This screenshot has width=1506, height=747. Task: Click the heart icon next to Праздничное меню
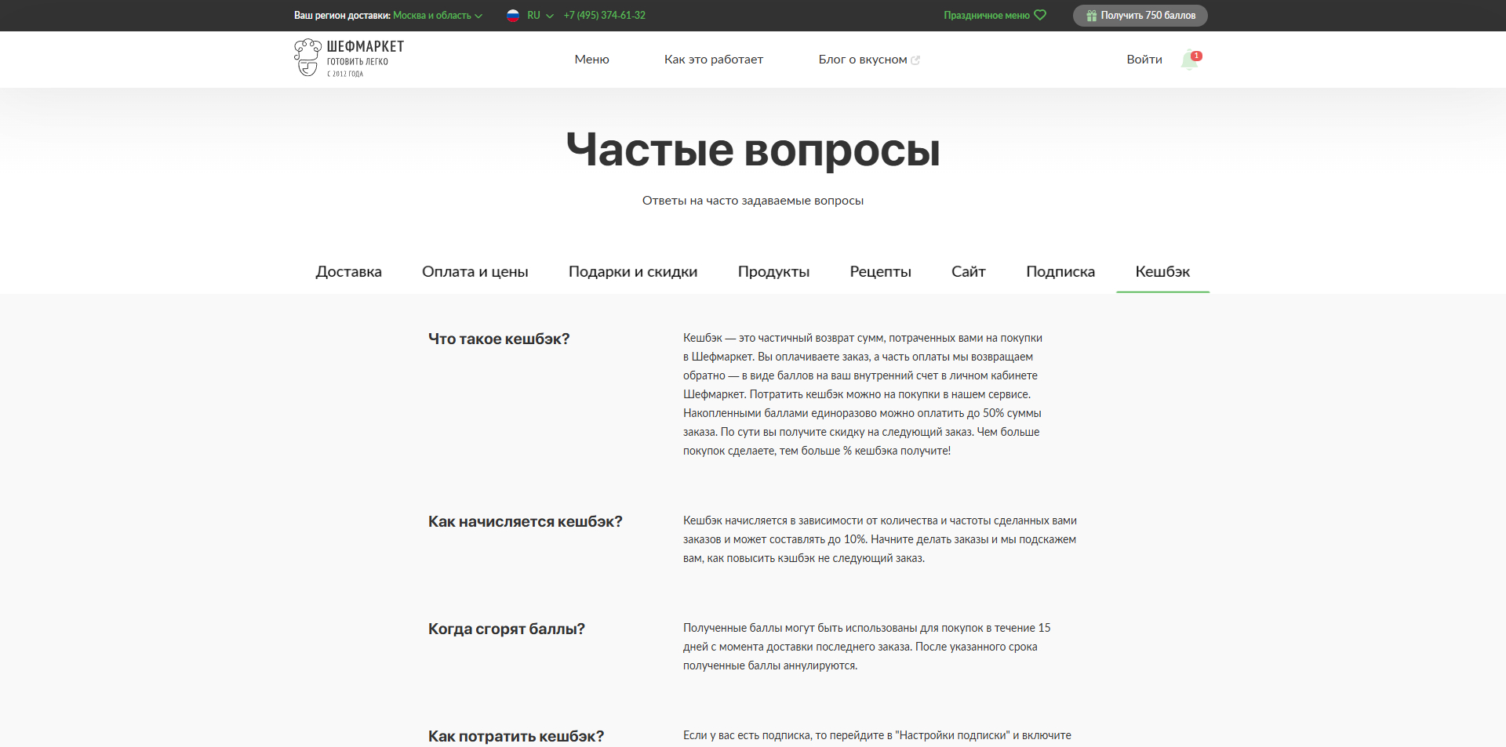pos(1041,14)
